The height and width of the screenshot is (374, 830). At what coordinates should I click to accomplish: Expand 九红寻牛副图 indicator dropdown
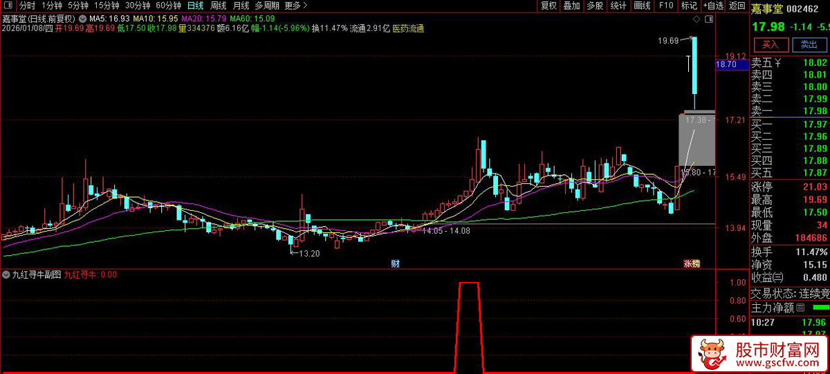click(x=7, y=274)
